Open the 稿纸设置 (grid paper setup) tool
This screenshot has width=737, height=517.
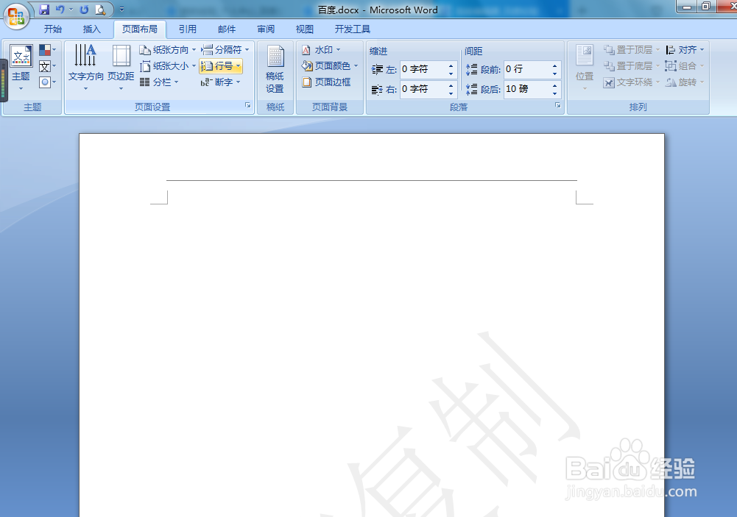(x=275, y=68)
